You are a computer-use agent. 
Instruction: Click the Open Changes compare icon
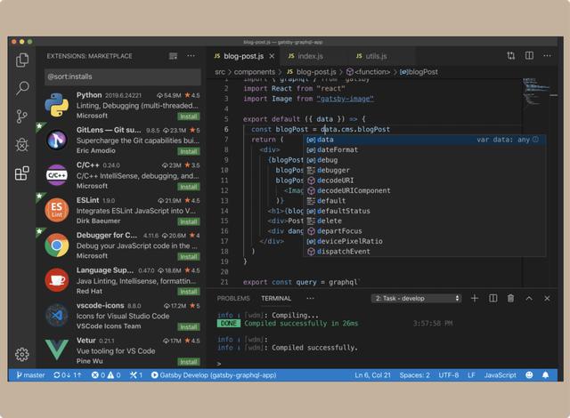(510, 55)
